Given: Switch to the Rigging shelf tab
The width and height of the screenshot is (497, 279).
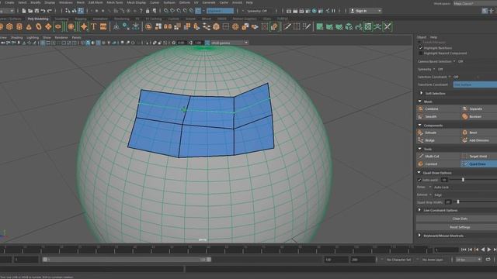Looking at the screenshot, I should (81, 19).
